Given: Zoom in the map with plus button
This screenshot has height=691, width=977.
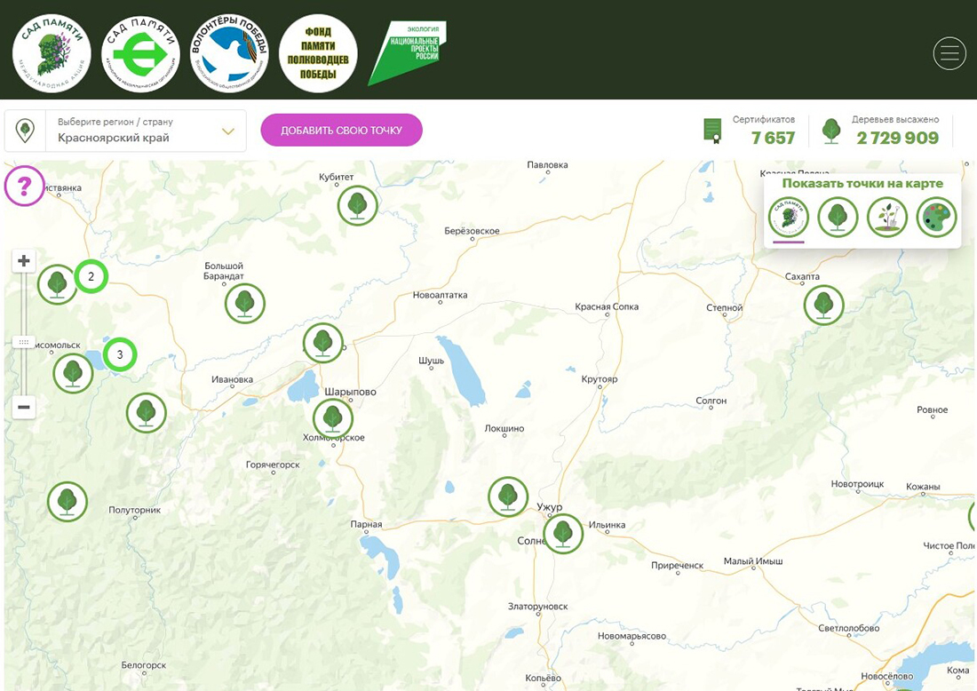Looking at the screenshot, I should click(24, 260).
